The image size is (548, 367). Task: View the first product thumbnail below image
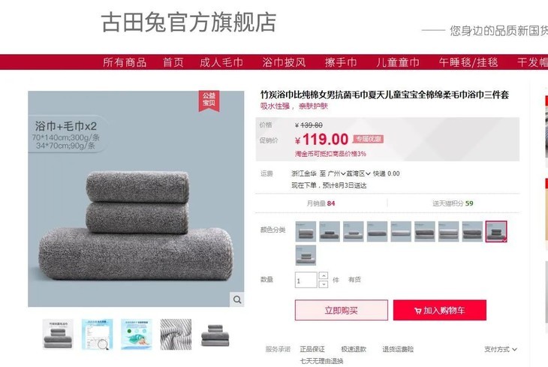pos(58,334)
